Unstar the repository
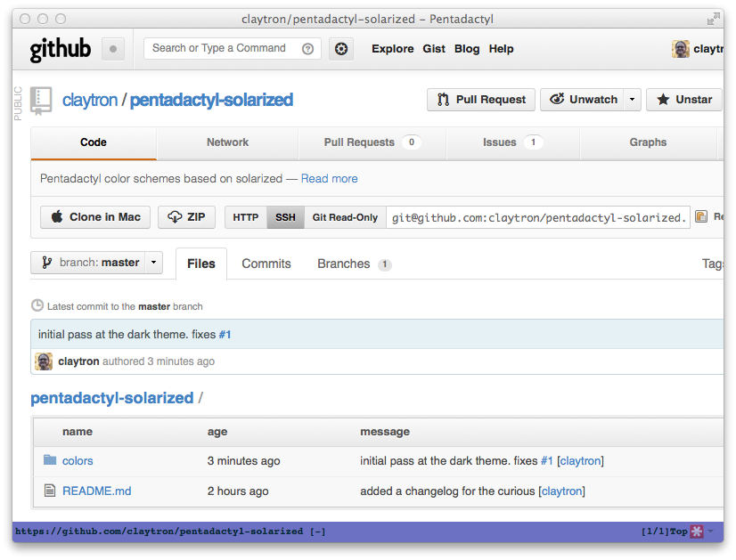The width and height of the screenshot is (736, 560). coord(684,100)
